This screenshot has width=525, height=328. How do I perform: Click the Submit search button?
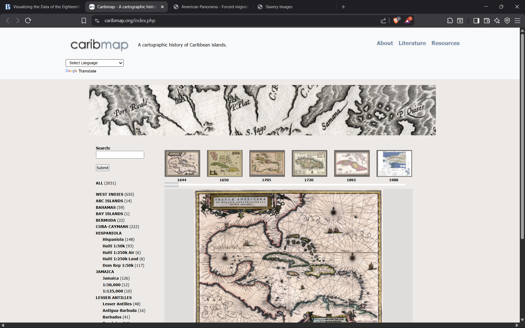click(x=102, y=168)
